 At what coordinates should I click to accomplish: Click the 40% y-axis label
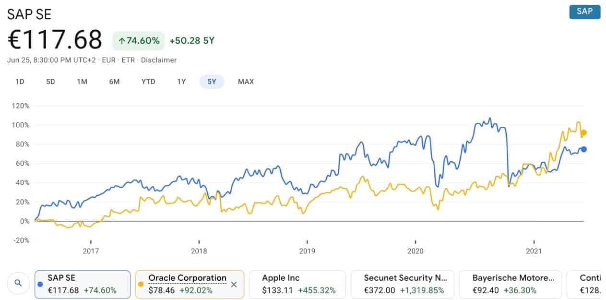(x=22, y=182)
